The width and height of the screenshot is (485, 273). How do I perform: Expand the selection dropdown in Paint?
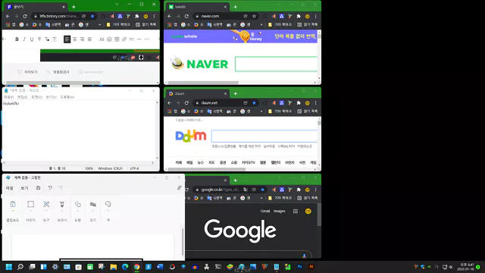[30, 212]
